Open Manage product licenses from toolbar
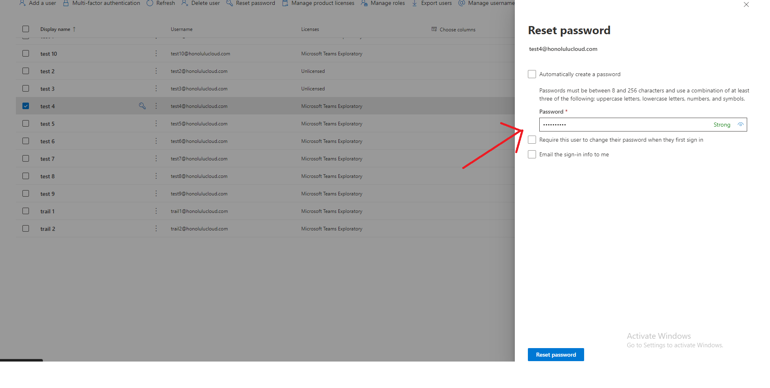 click(318, 3)
